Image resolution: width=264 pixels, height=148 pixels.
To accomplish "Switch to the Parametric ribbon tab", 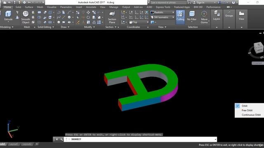I will pos(66,7).
